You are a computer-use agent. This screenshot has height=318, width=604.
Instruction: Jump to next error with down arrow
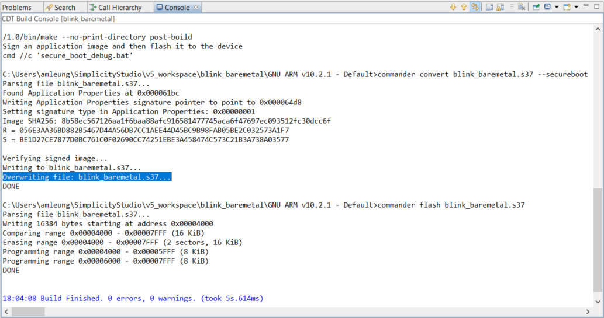tap(453, 7)
